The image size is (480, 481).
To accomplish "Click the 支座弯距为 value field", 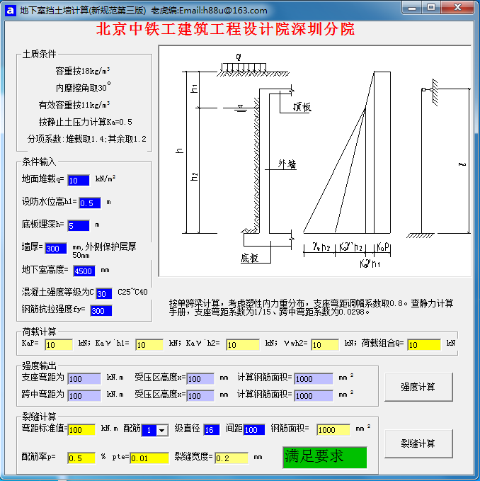I will pyautogui.click(x=84, y=379).
